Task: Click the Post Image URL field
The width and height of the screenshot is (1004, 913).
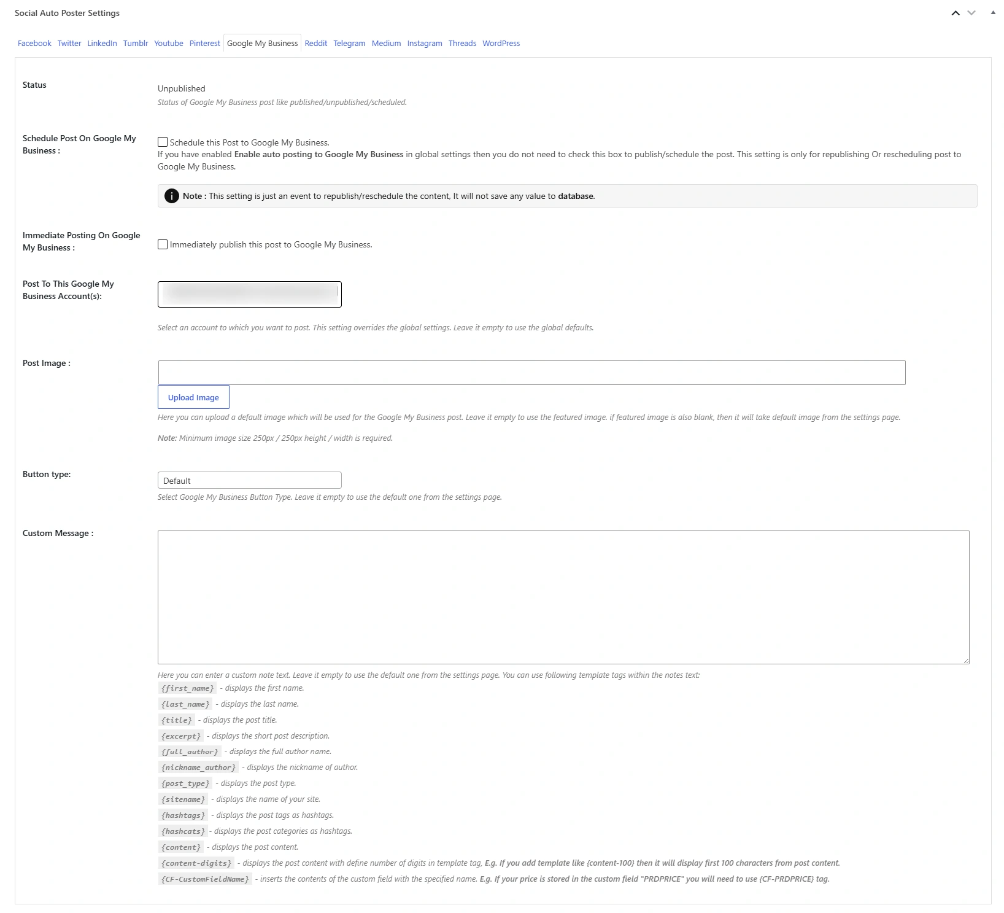Action: (531, 373)
